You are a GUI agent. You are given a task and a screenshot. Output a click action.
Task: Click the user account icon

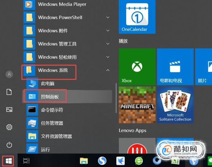pyautogui.click(x=9, y=74)
